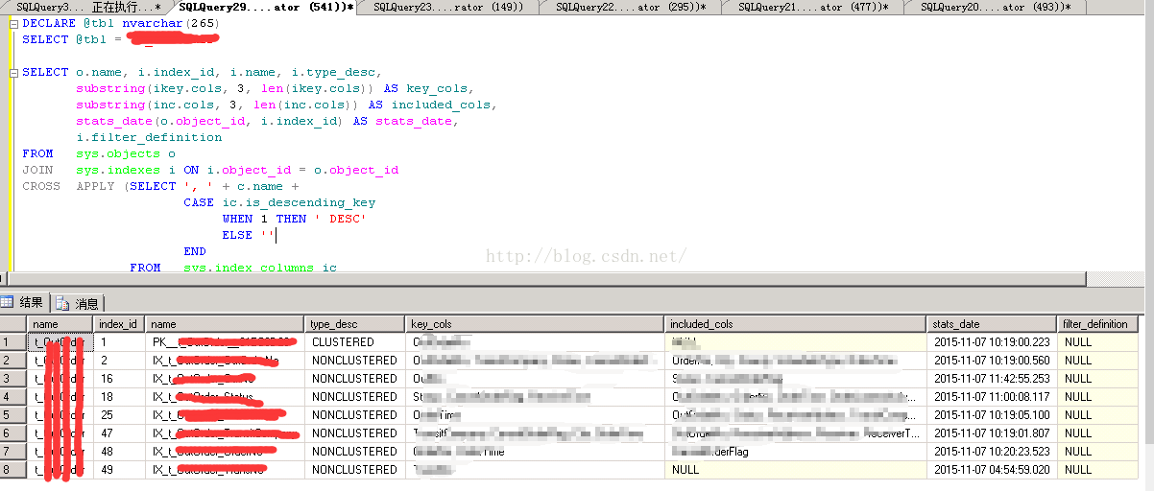The width and height of the screenshot is (1154, 491).
Task: Open the SQLQuery22 (295) query tab
Action: coord(629,7)
